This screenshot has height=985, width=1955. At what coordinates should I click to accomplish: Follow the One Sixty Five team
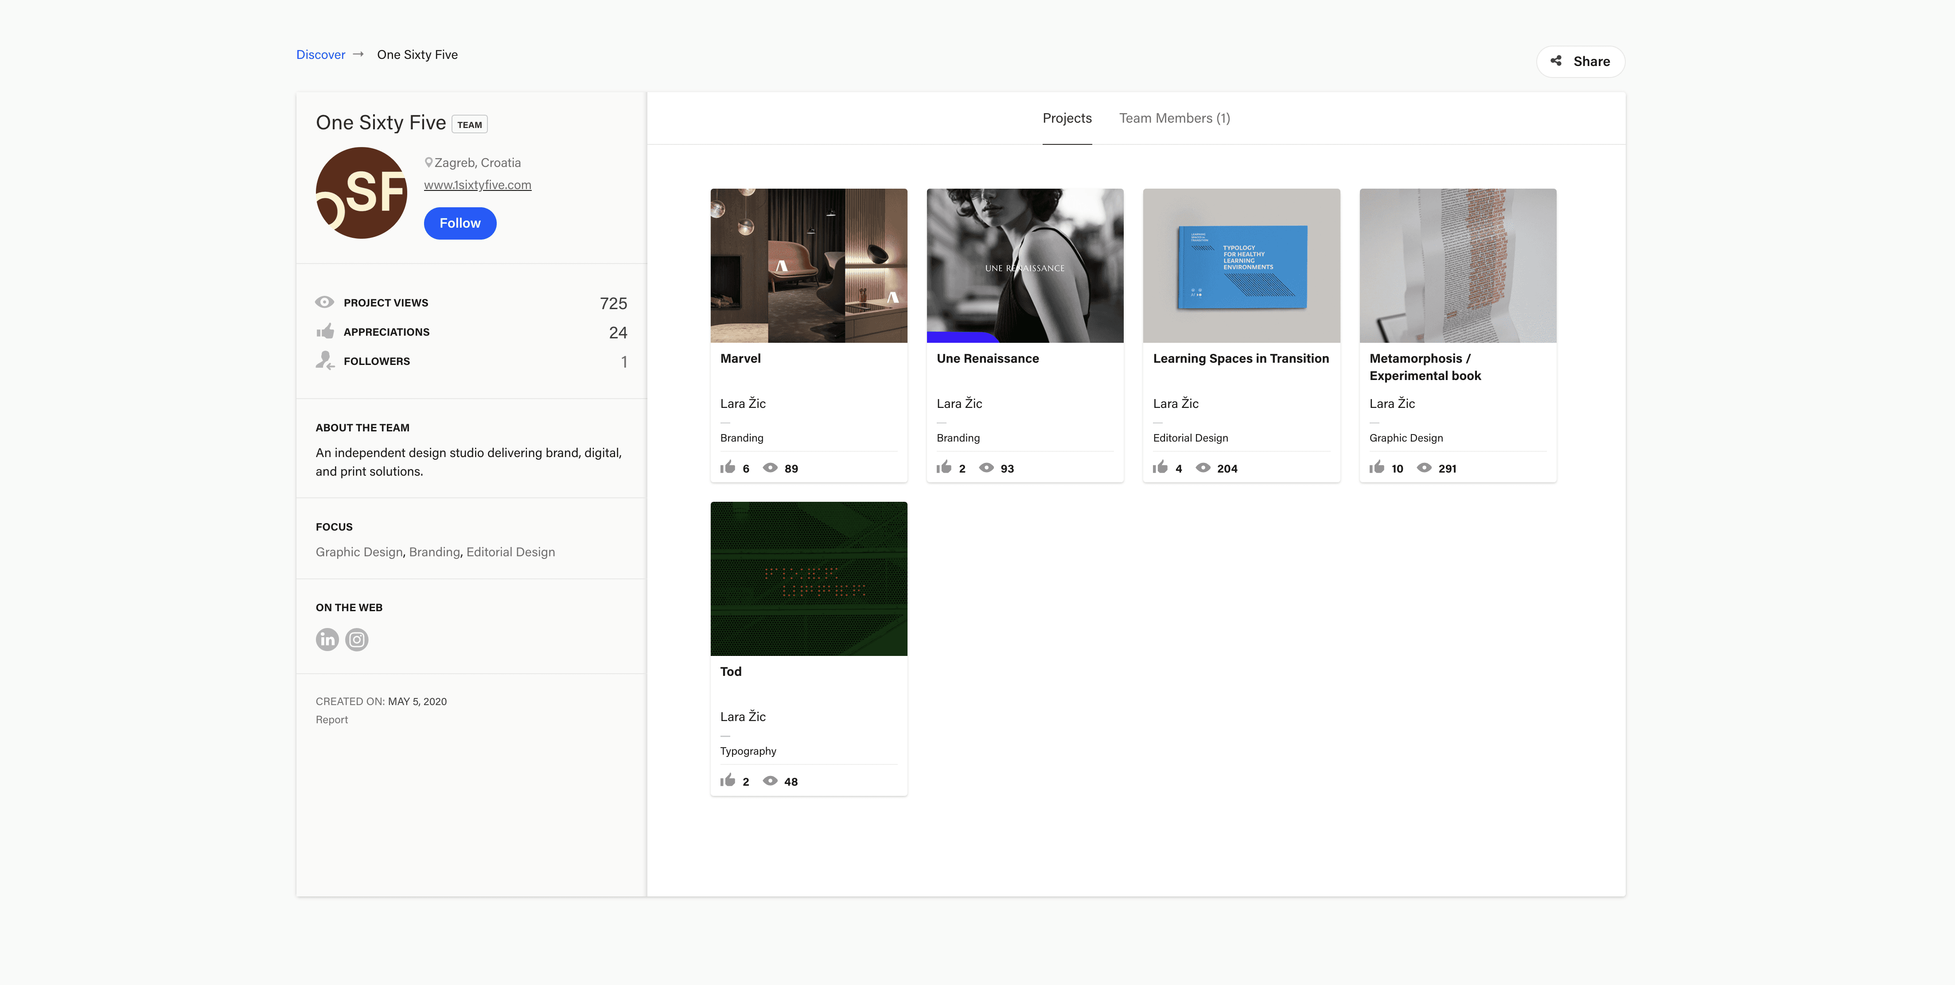pyautogui.click(x=460, y=223)
